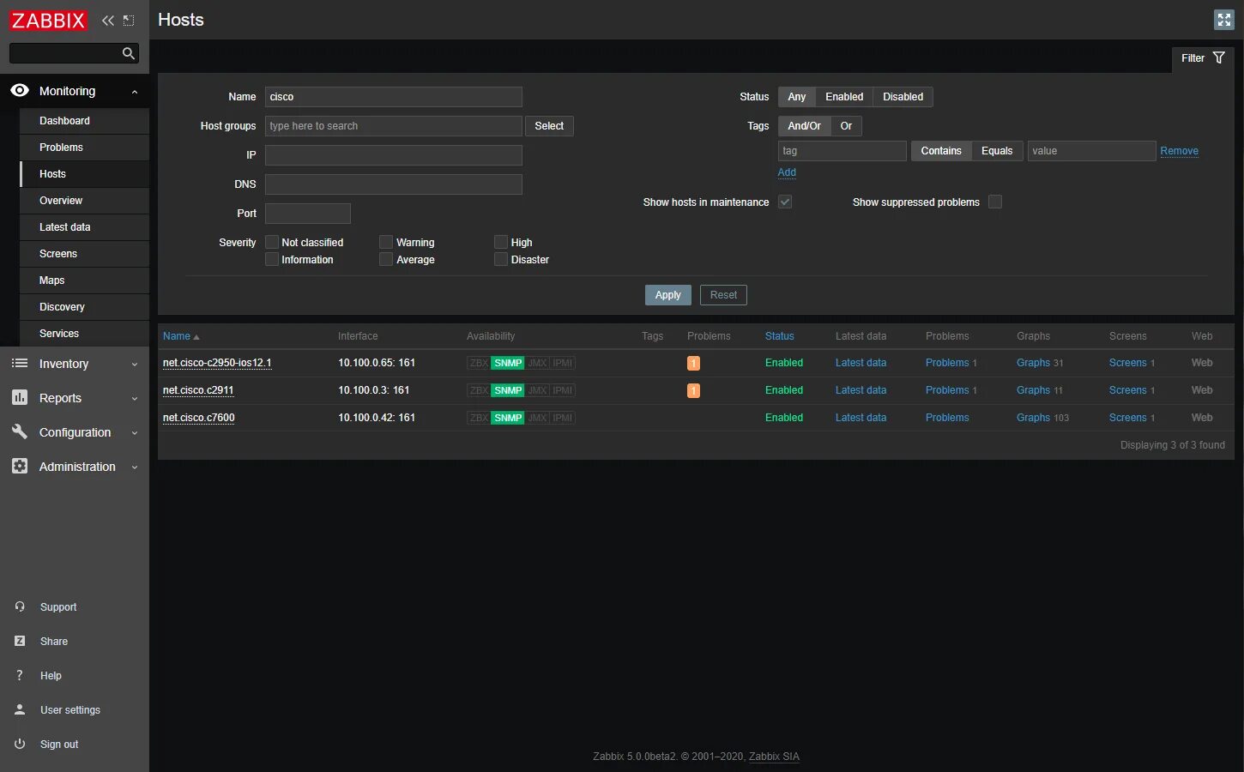1244x772 pixels.
Task: Click Select button for host groups
Action: click(x=549, y=126)
